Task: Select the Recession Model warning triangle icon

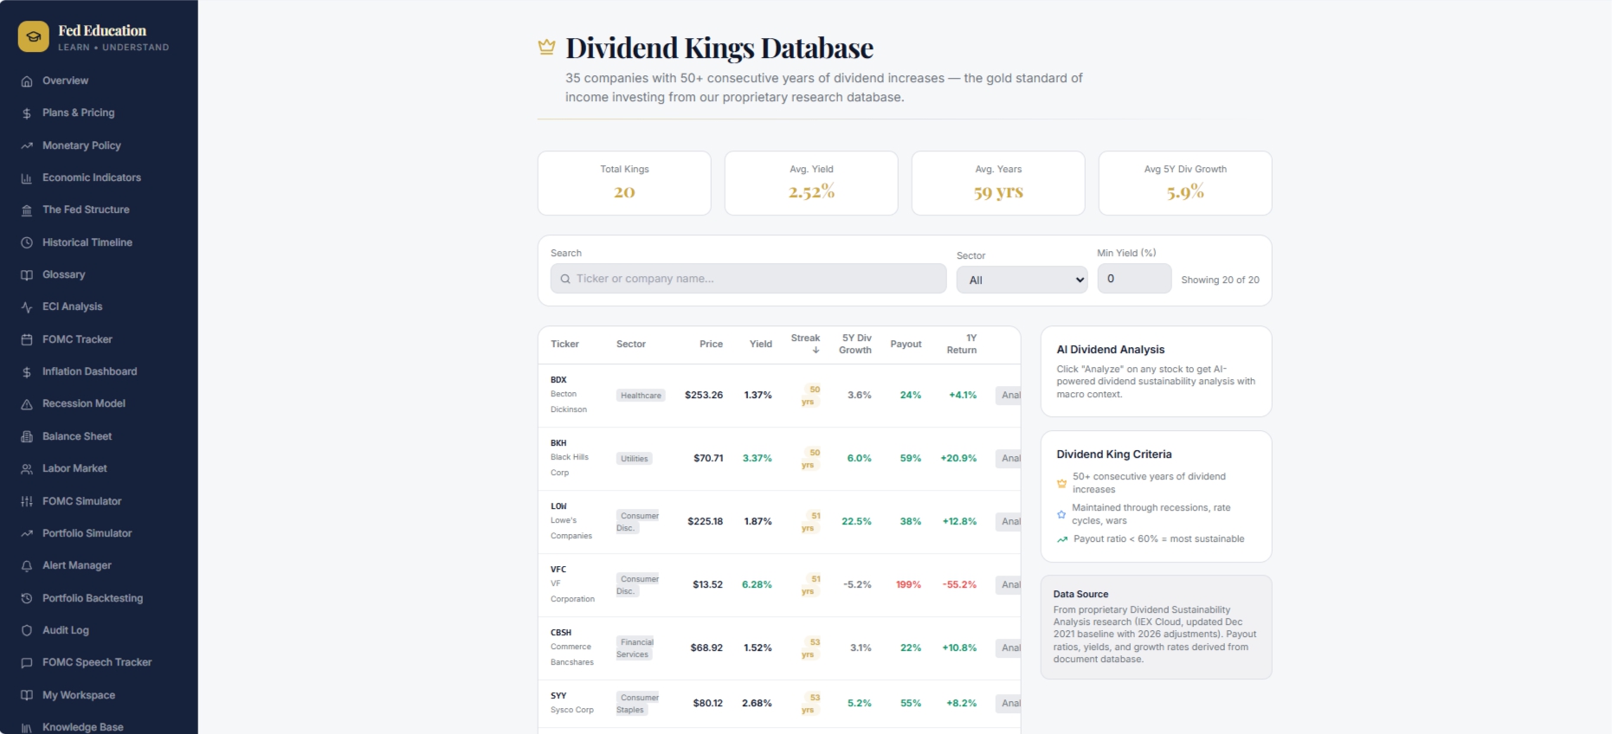Action: pos(27,404)
